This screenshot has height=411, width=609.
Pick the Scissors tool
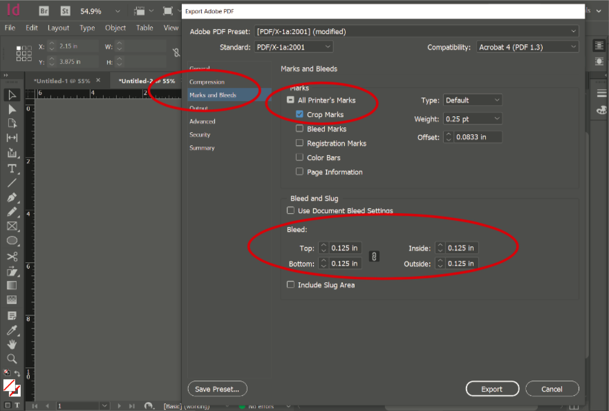12,256
